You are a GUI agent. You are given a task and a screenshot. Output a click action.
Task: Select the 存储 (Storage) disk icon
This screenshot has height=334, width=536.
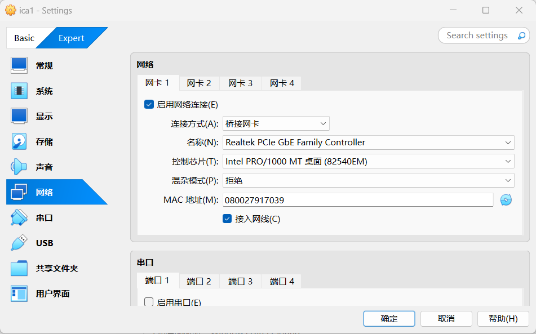point(19,141)
